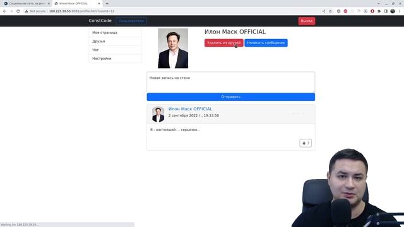Open the red ad blocker extension icon
404x227 pixels.
345,11
